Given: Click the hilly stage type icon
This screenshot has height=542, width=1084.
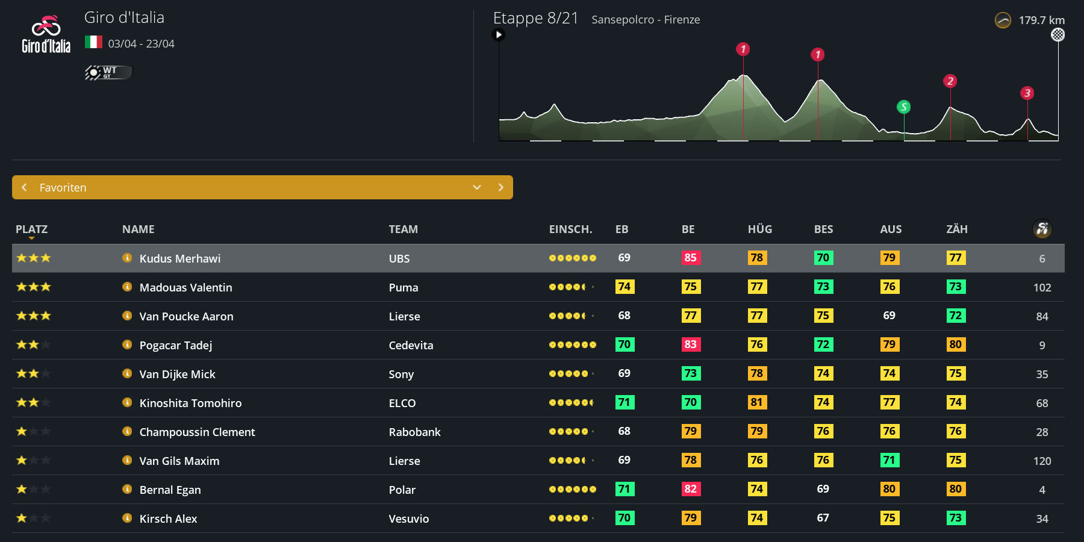Looking at the screenshot, I should coord(1003,20).
